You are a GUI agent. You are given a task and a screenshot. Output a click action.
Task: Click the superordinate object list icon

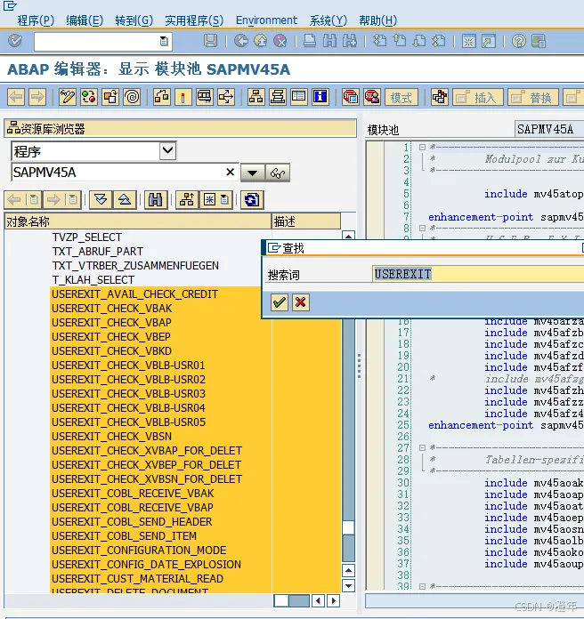(187, 200)
